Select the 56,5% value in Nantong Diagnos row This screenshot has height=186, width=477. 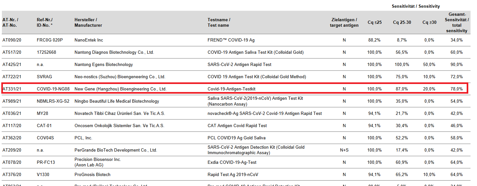(402, 52)
